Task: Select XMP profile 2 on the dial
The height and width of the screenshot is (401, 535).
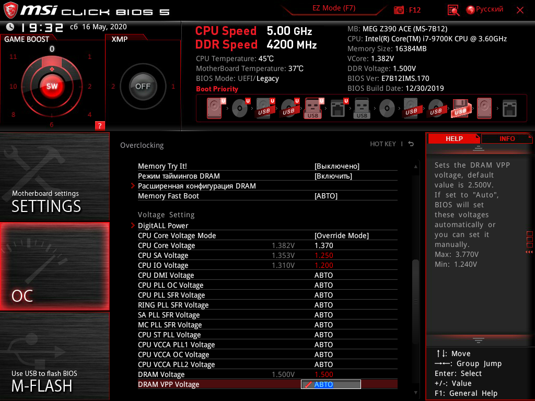Action: click(x=113, y=86)
